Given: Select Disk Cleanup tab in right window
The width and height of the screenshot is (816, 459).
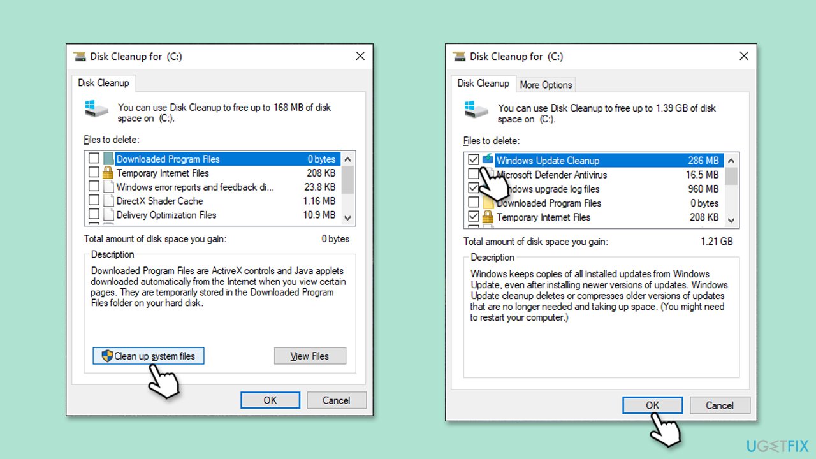Looking at the screenshot, I should pyautogui.click(x=483, y=83).
